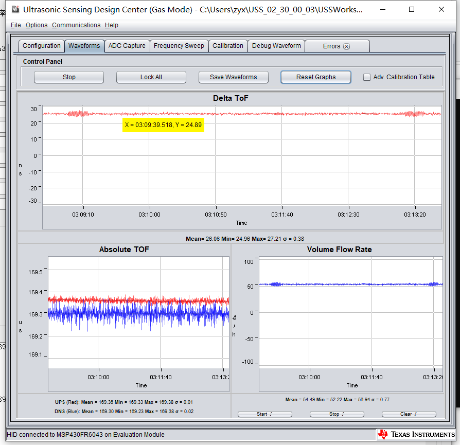Maximize the Ultrasonic Sensing Design Center window
Viewport: 460px width, 445px height.
(x=412, y=9)
